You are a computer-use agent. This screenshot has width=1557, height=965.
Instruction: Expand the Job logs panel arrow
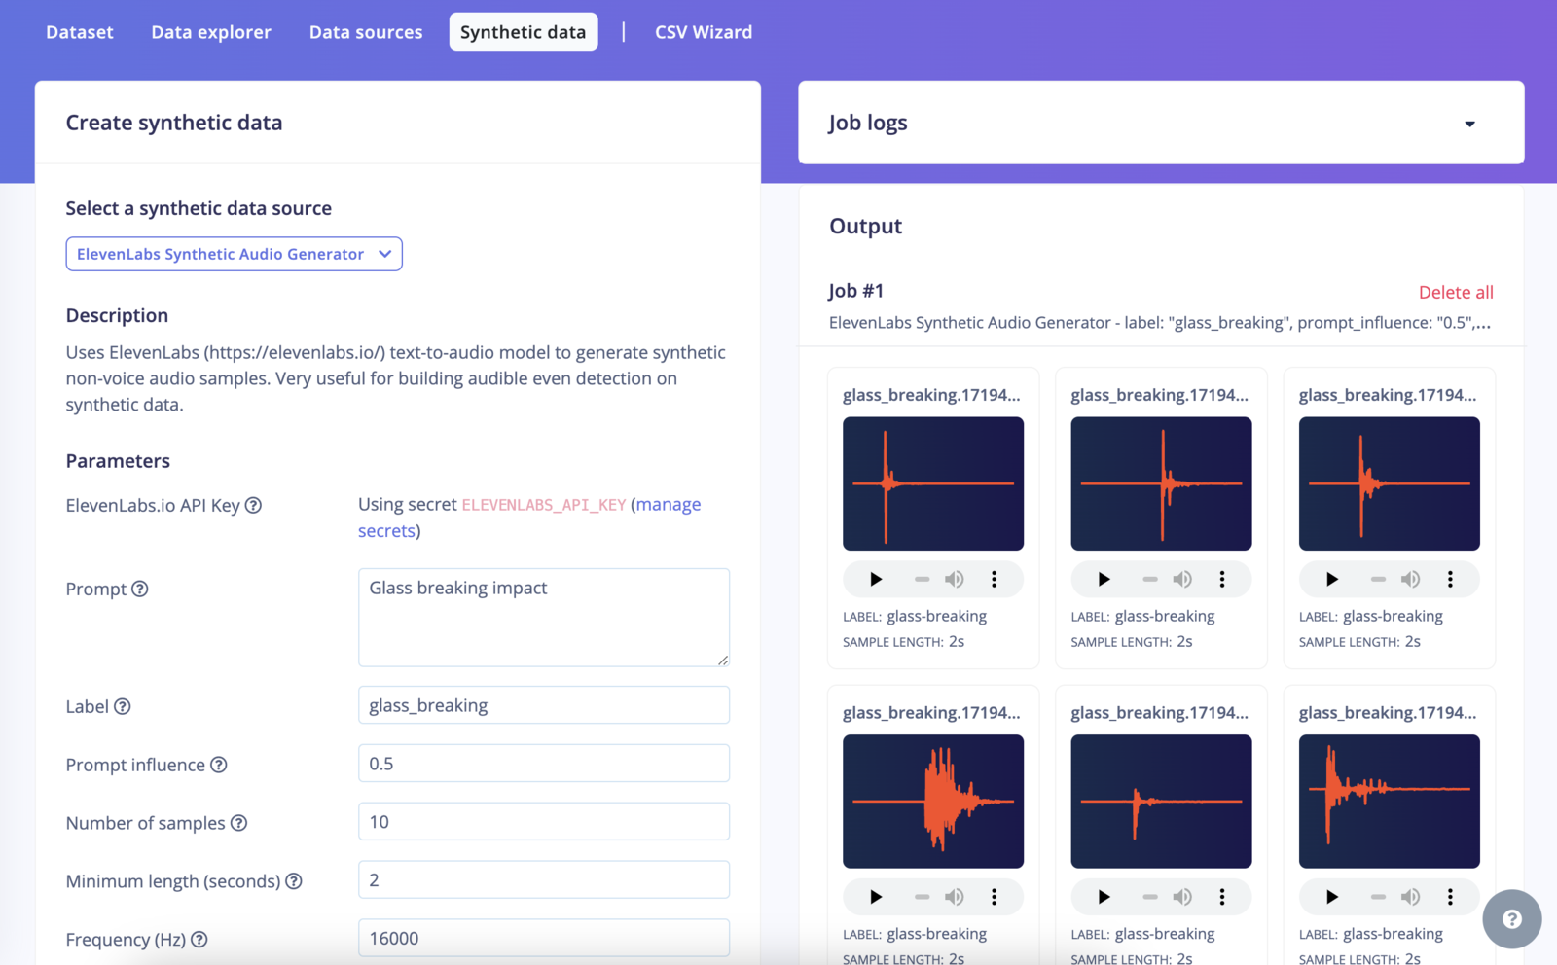pos(1469,124)
